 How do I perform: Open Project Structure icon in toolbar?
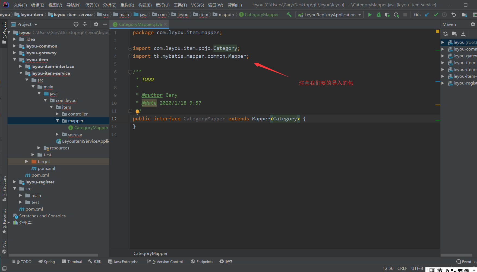465,15
